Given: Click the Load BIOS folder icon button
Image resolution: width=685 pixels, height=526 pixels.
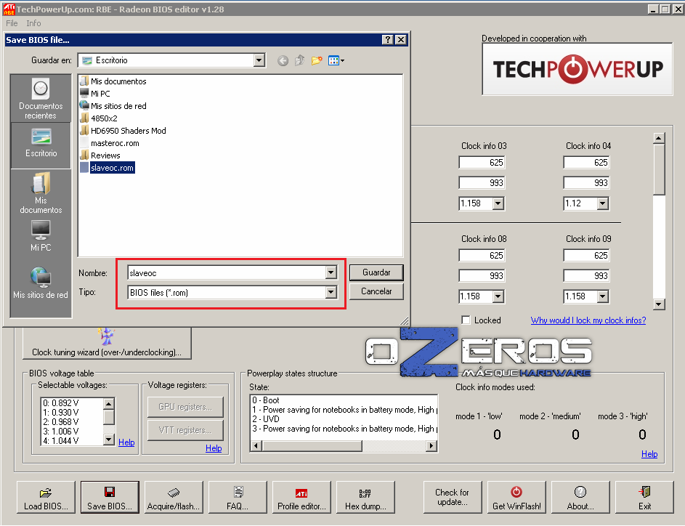Looking at the screenshot, I should [x=46, y=498].
